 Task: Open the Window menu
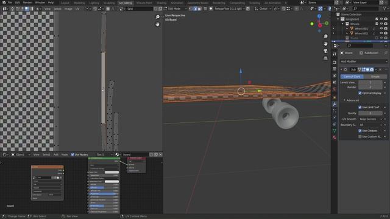point(40,2)
